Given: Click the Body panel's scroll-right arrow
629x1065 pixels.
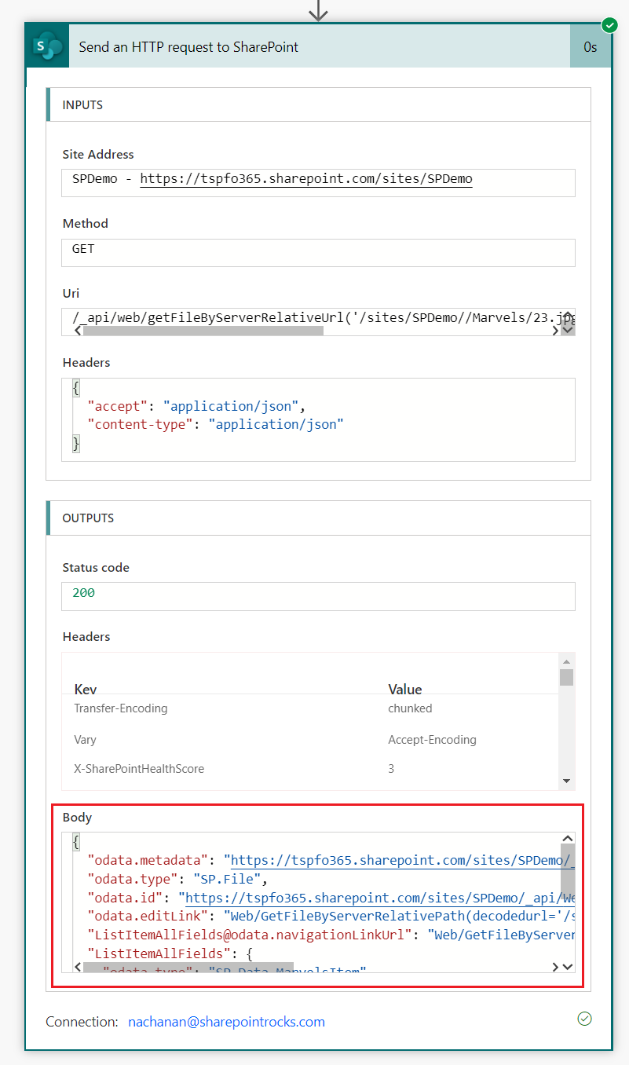Looking at the screenshot, I should click(x=556, y=967).
